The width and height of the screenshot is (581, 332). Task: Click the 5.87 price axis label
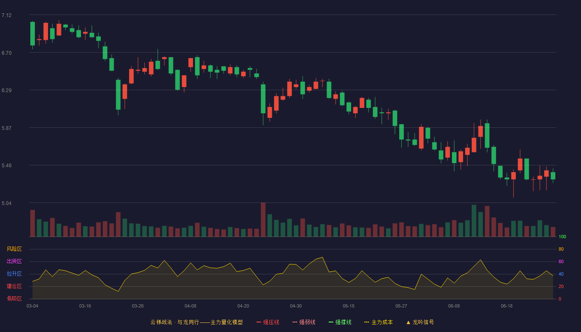7,128
